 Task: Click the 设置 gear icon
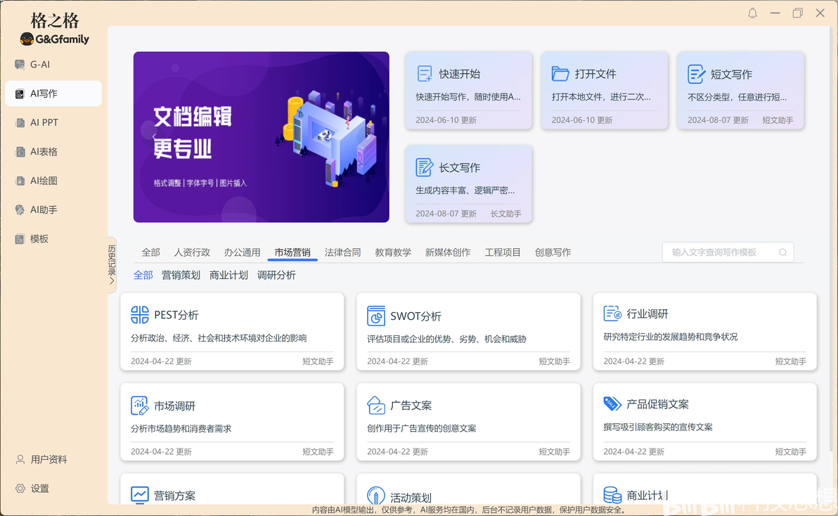(20, 488)
